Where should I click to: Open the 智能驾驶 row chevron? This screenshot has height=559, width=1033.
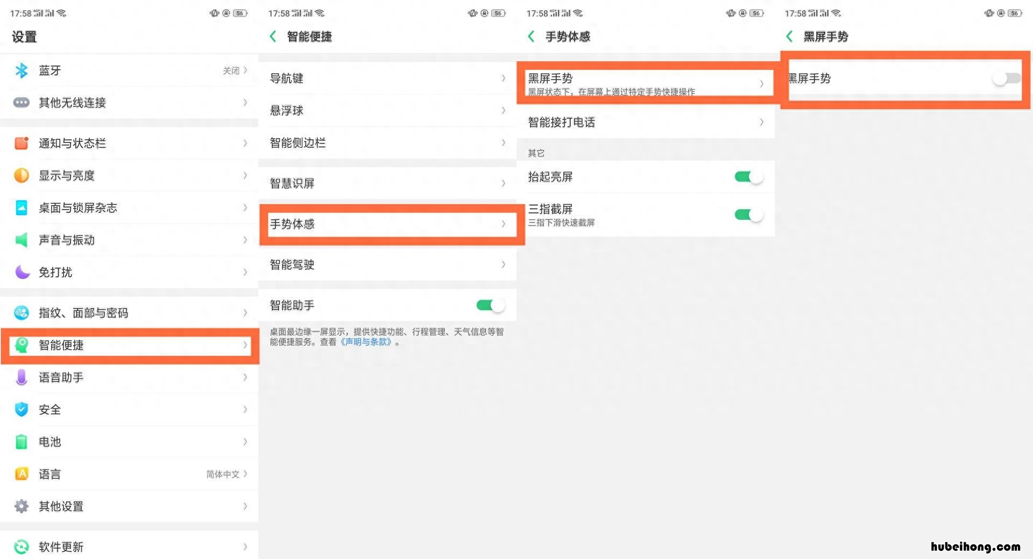[x=504, y=264]
